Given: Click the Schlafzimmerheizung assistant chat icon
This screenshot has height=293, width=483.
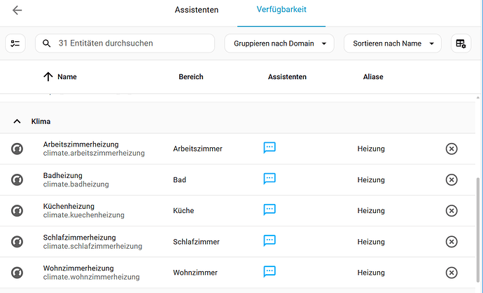Looking at the screenshot, I should pos(269,240).
